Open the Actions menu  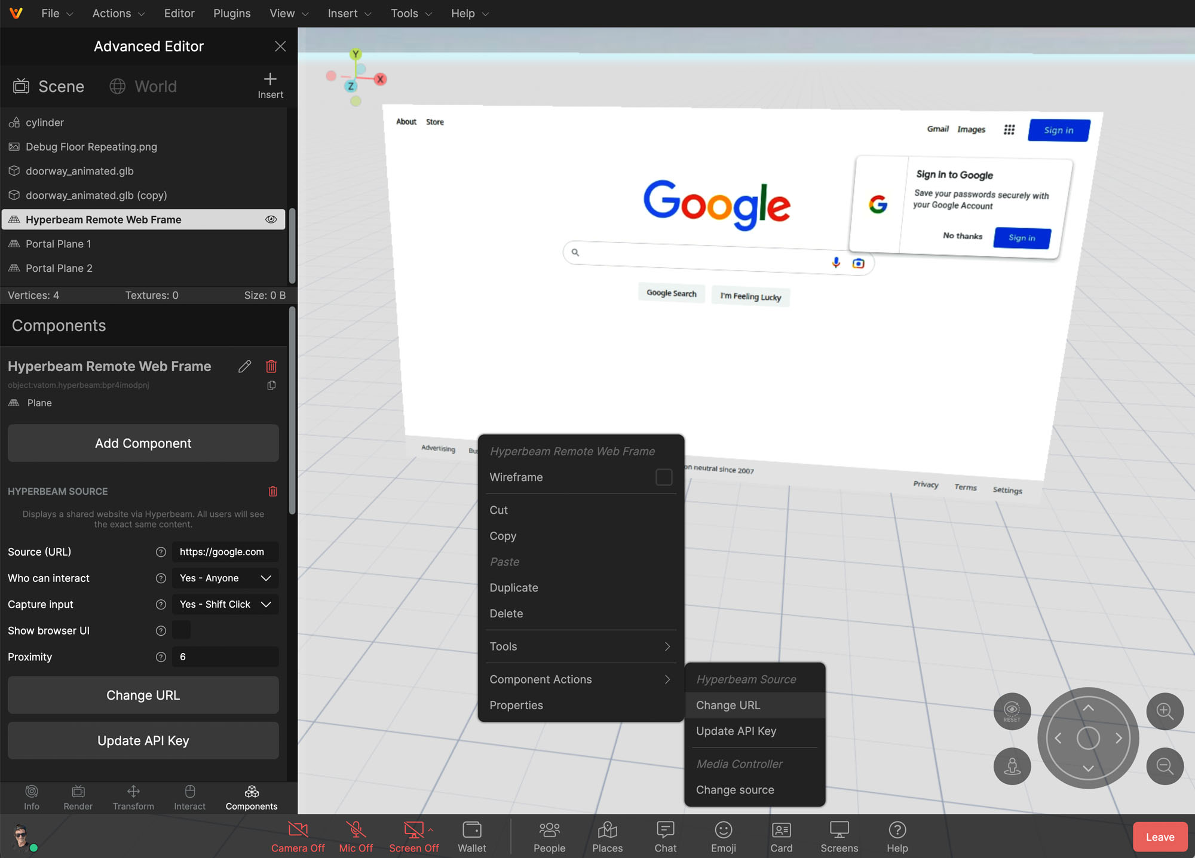tap(118, 13)
